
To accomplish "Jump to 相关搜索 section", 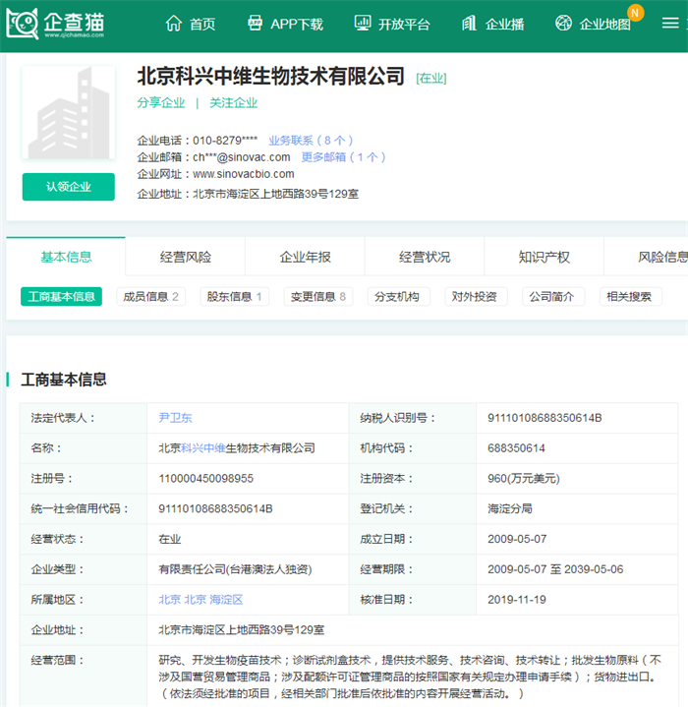I will (x=629, y=297).
